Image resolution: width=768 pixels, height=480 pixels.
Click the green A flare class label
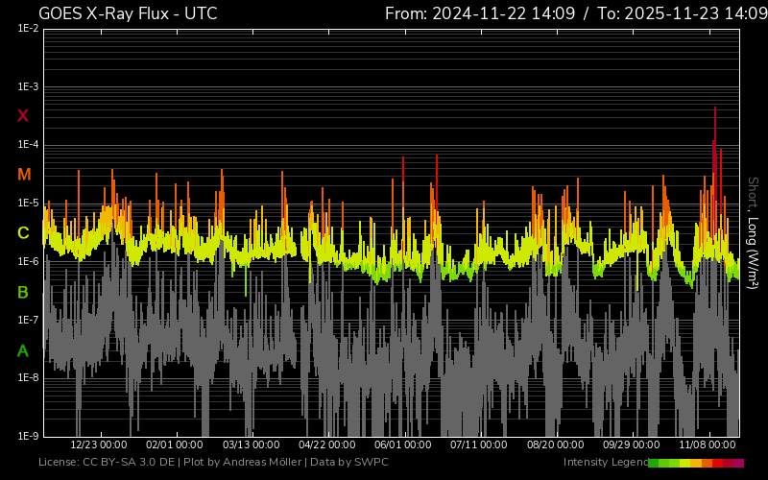click(23, 350)
